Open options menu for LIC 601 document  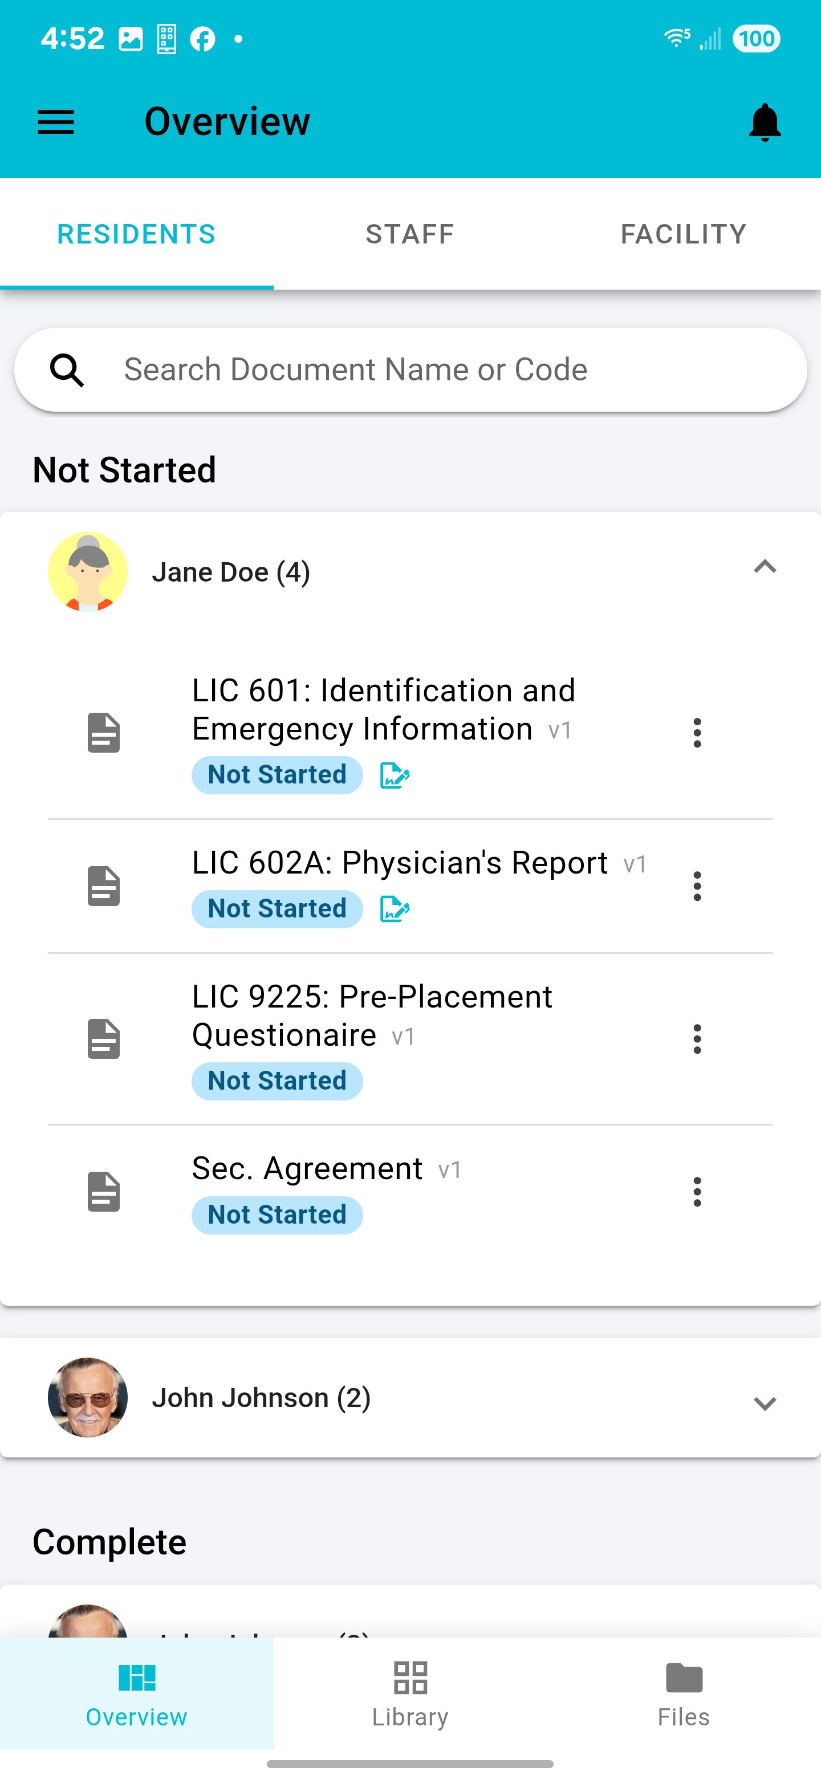tap(697, 733)
